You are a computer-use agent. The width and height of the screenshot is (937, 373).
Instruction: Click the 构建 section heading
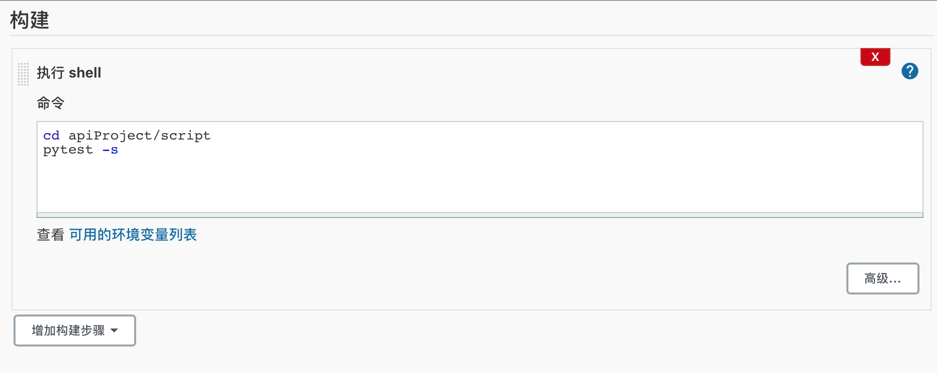coord(29,20)
